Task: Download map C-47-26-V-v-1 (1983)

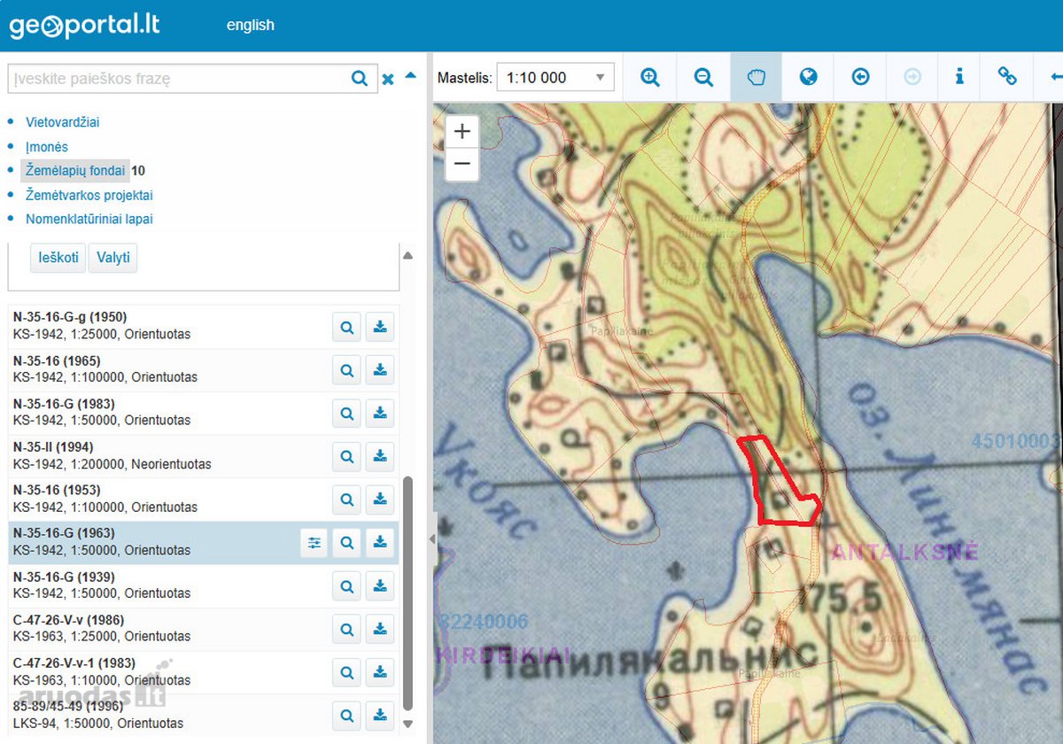Action: [380, 672]
